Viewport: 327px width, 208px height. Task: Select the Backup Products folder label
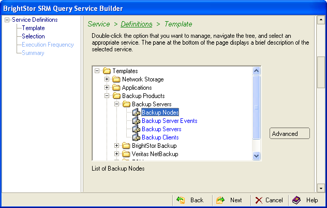coord(143,96)
